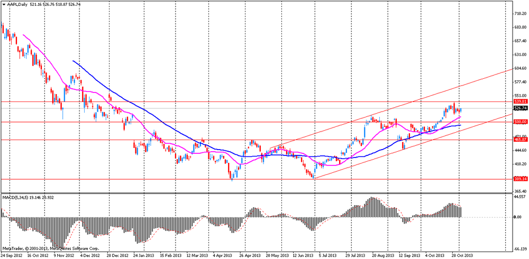Click the 604.60 price scale value
Image resolution: width=529 pixels, height=259 pixels.
[x=520, y=68]
